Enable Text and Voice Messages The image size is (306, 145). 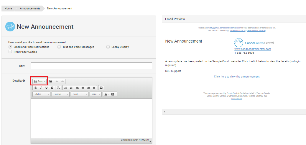pos(59,47)
